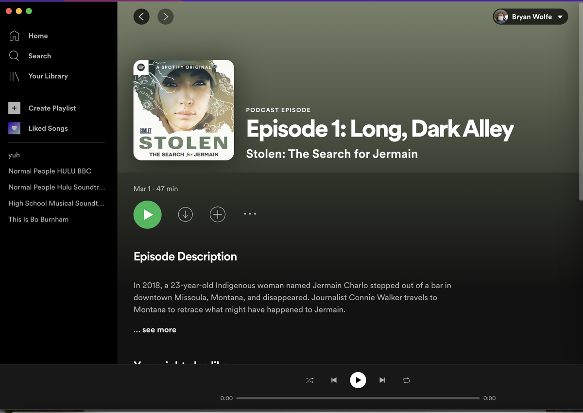Click Stolen: The Search for Jermain show link

(x=332, y=154)
